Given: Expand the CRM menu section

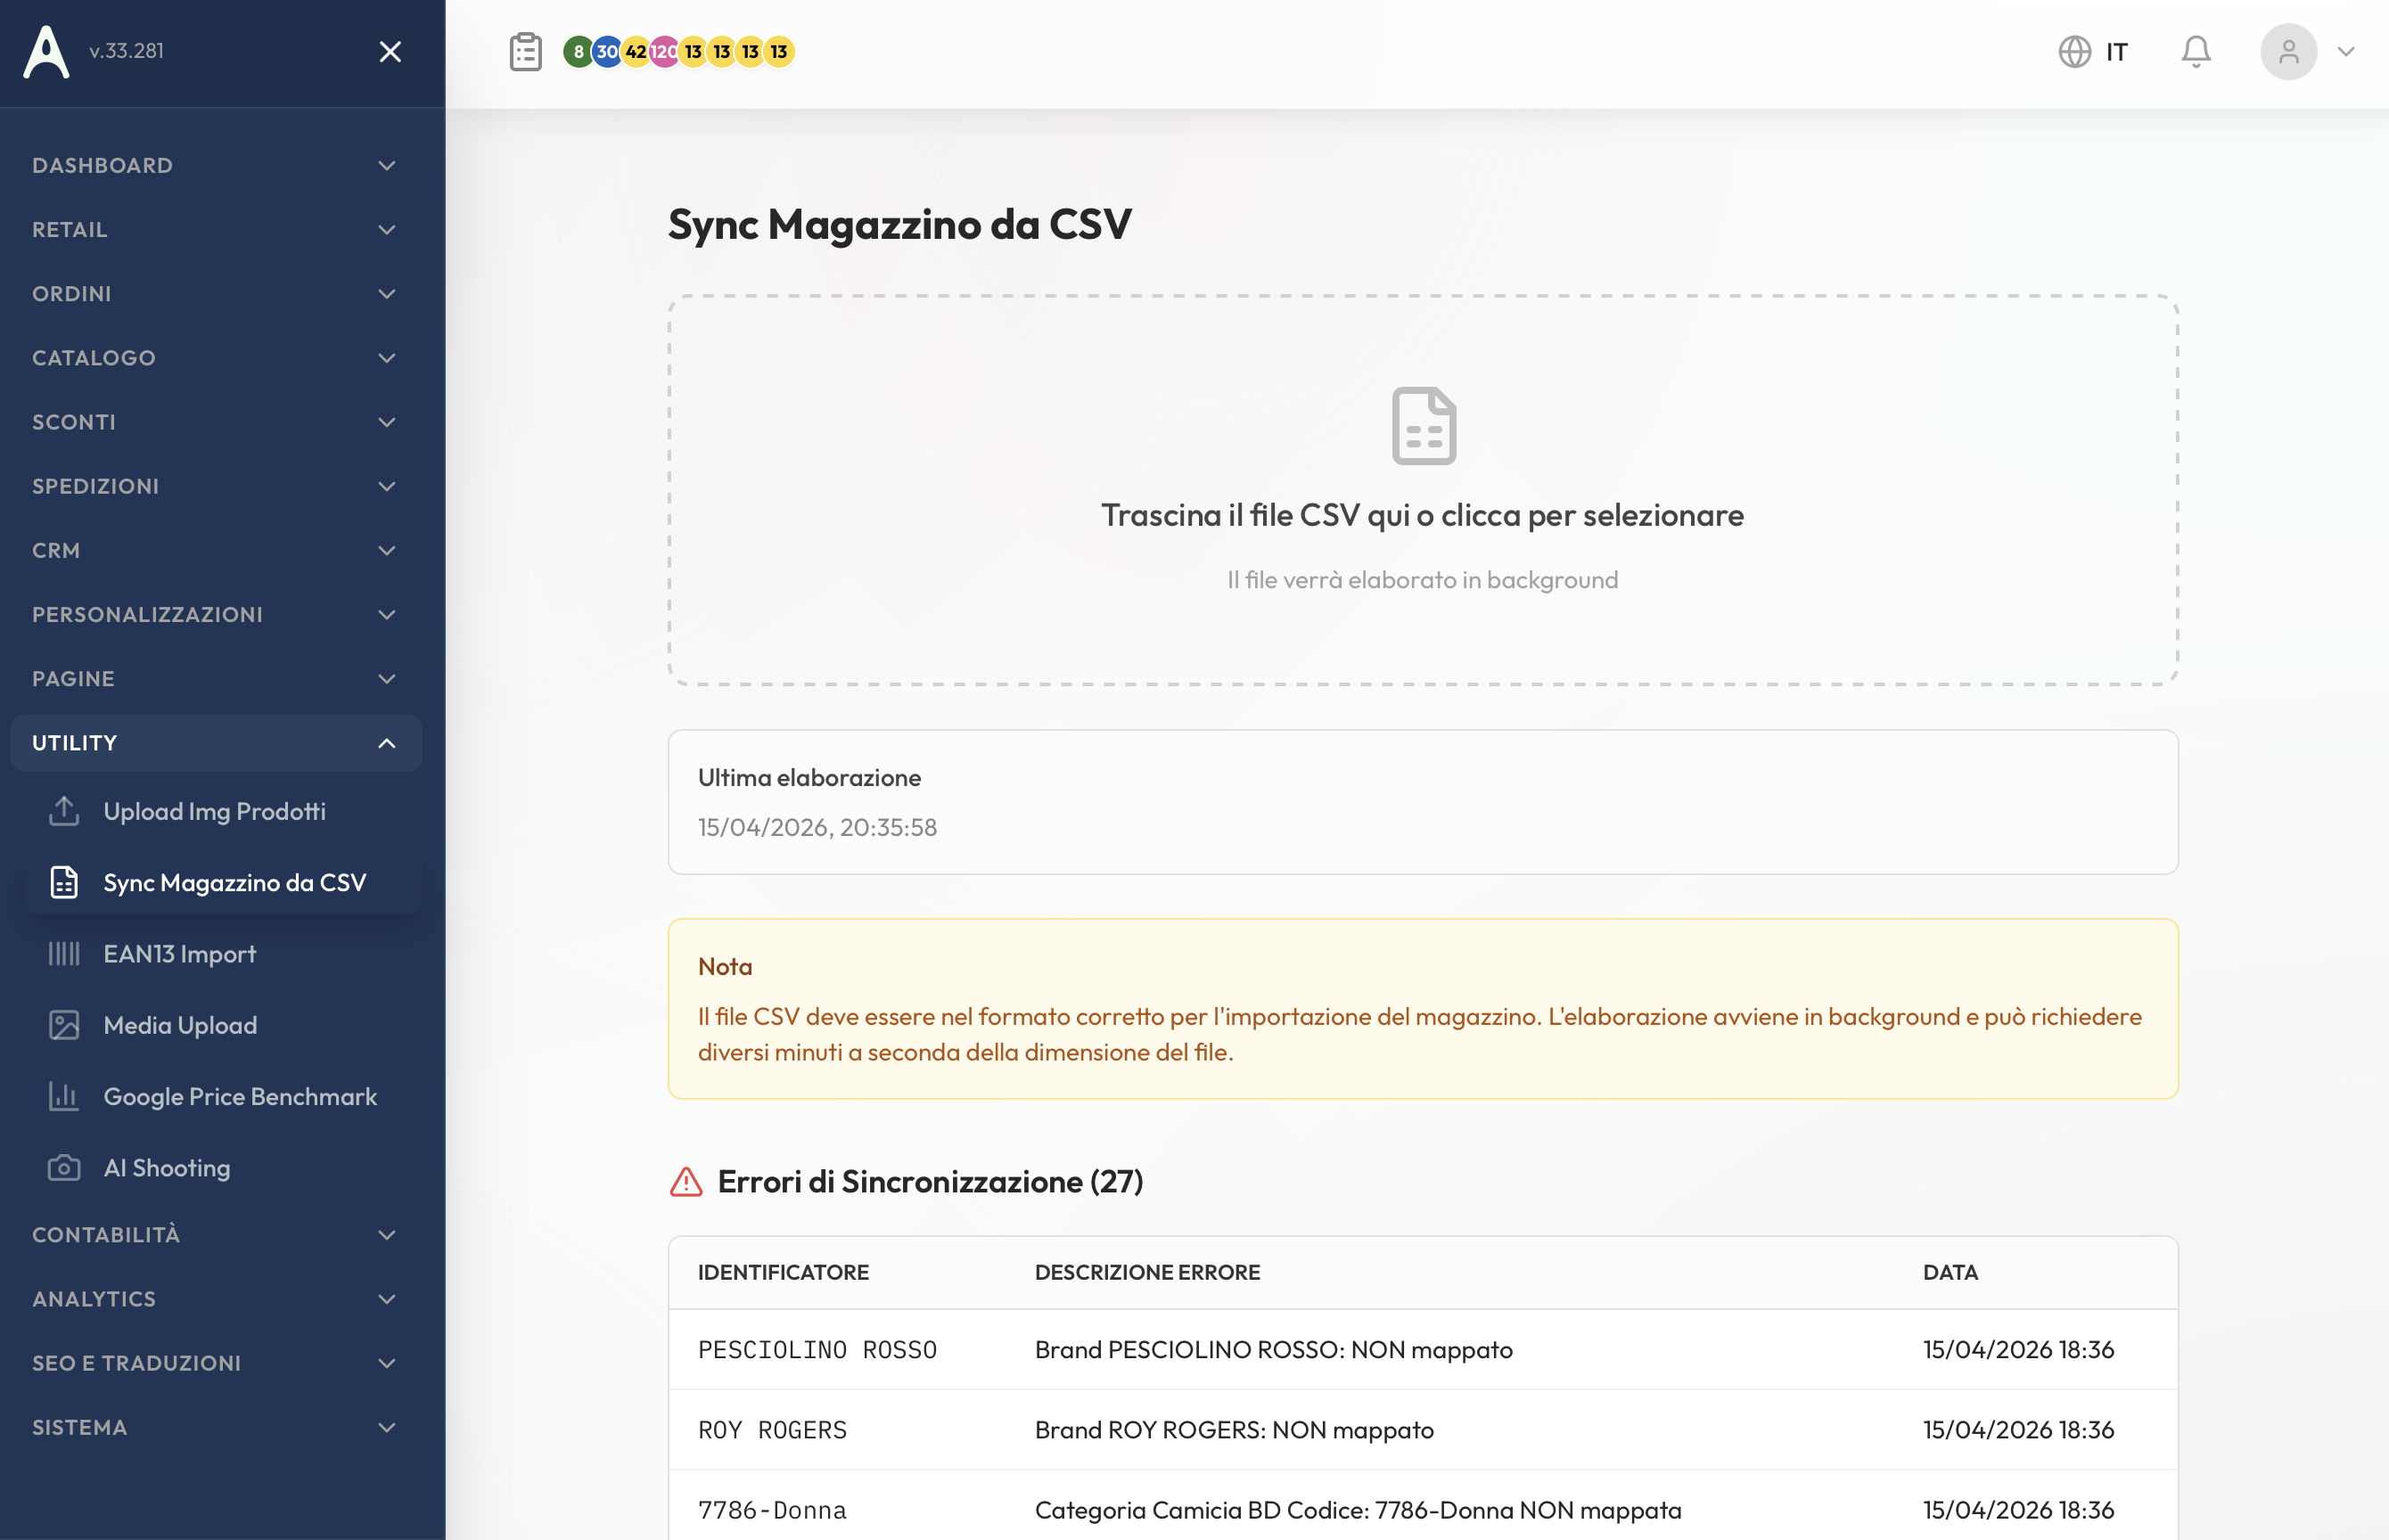Looking at the screenshot, I should pyautogui.click(x=216, y=550).
